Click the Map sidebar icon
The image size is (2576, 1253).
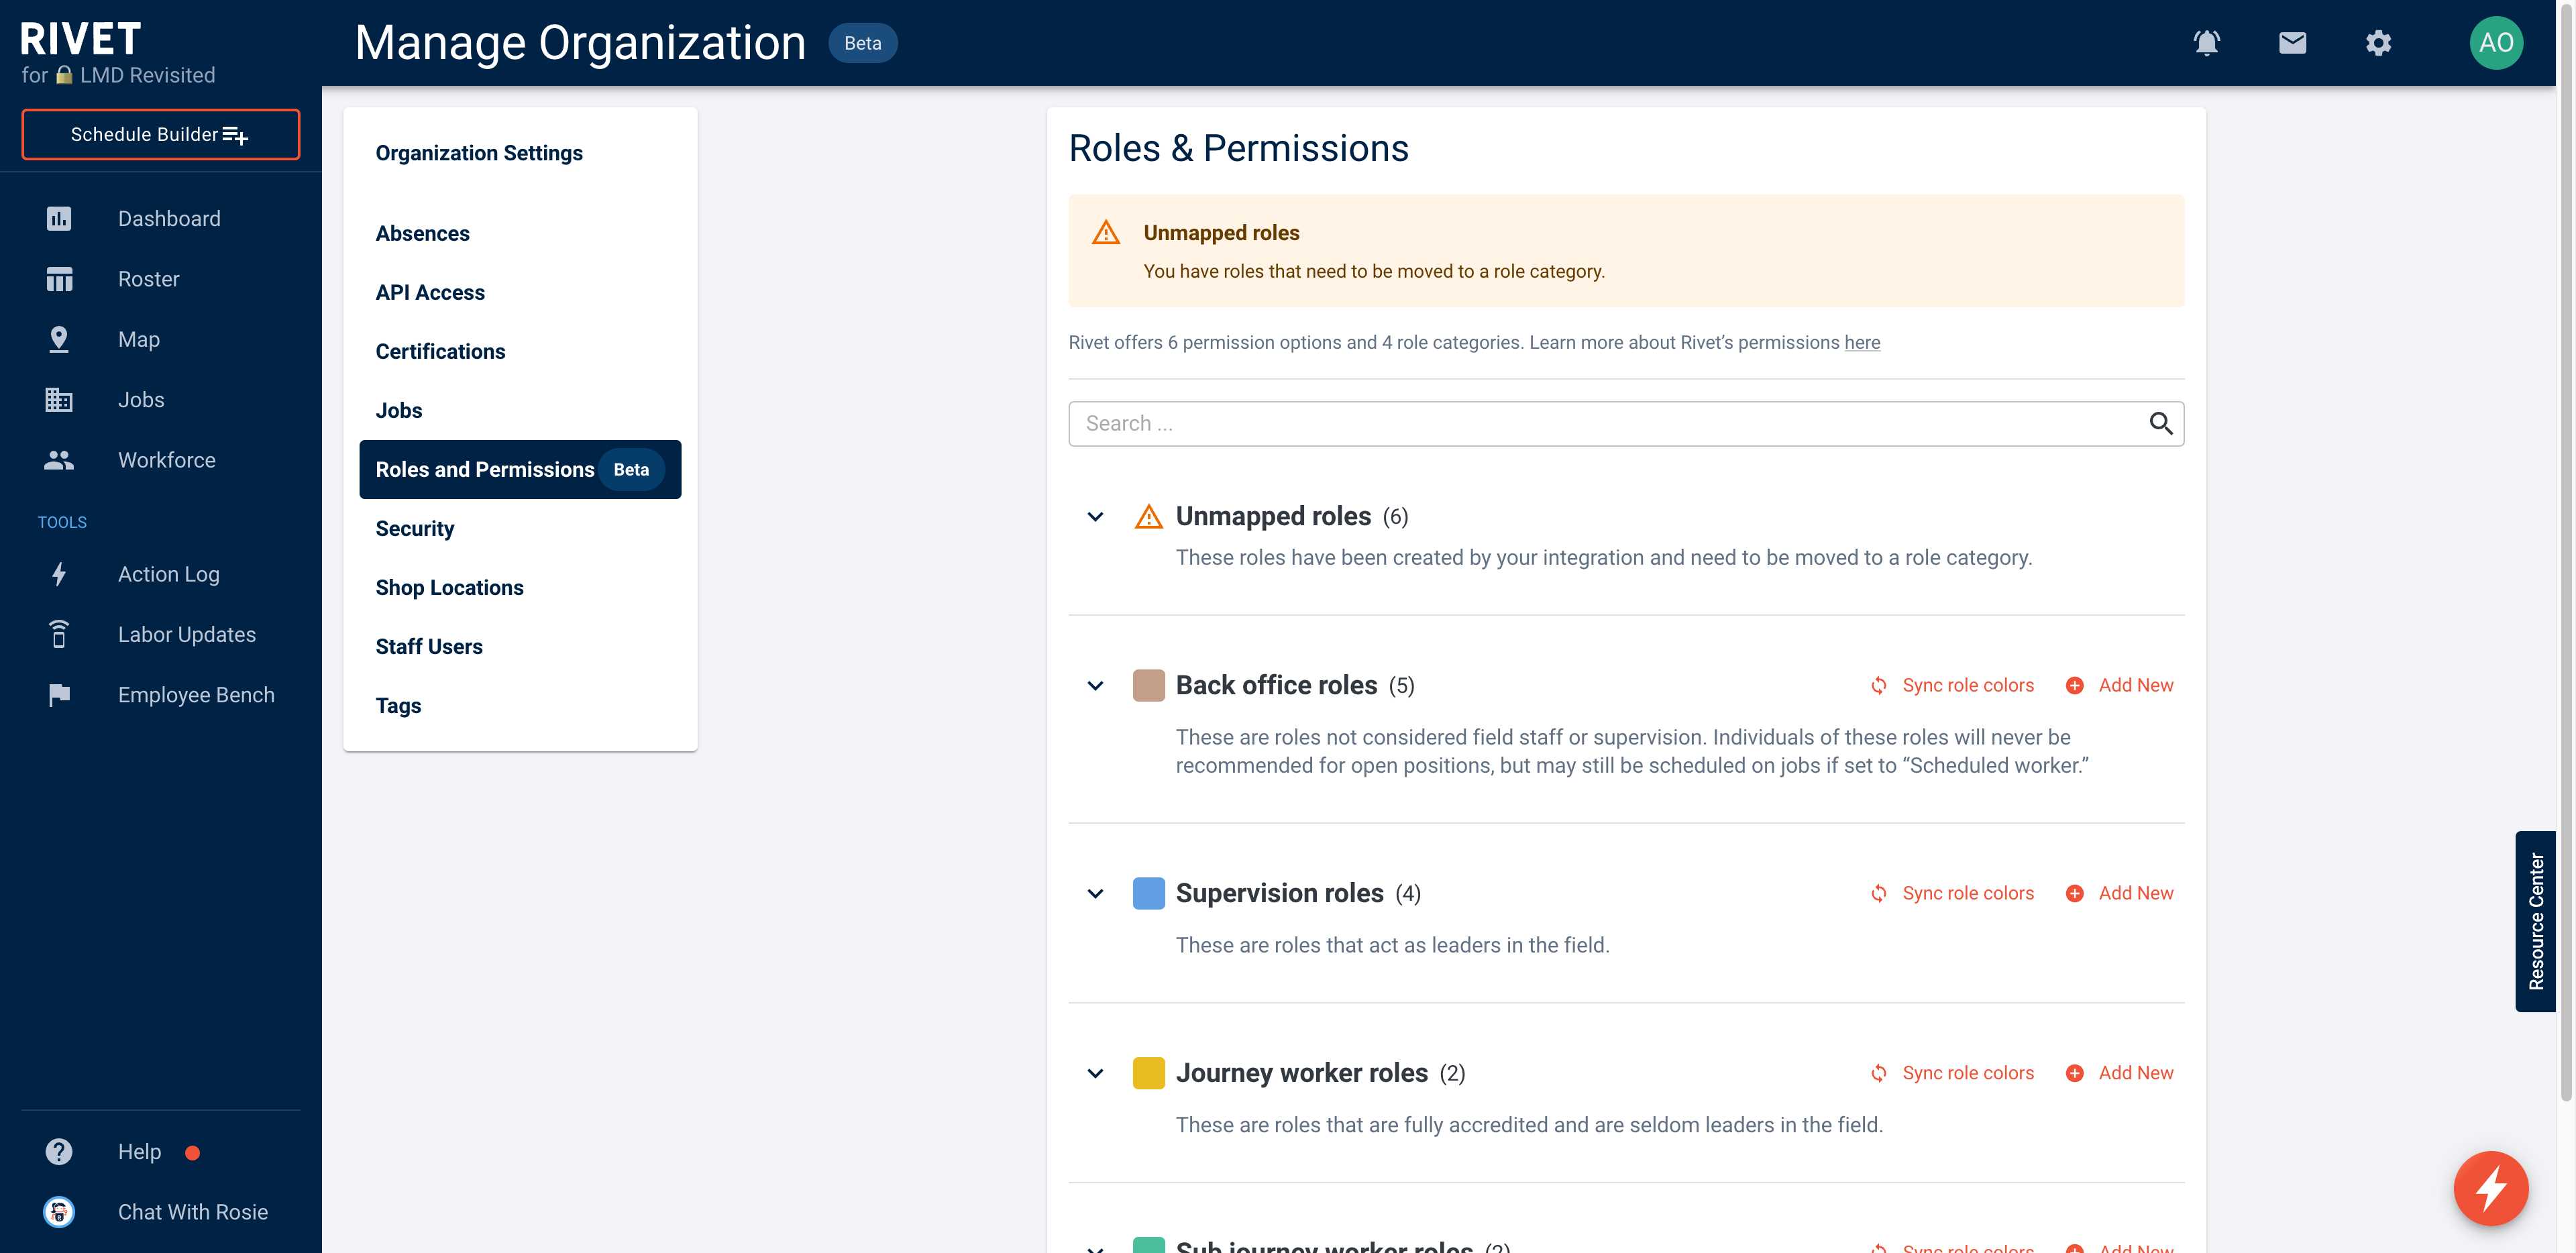58,338
